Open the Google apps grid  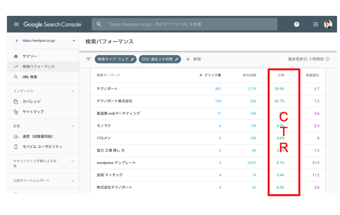[x=316, y=24]
